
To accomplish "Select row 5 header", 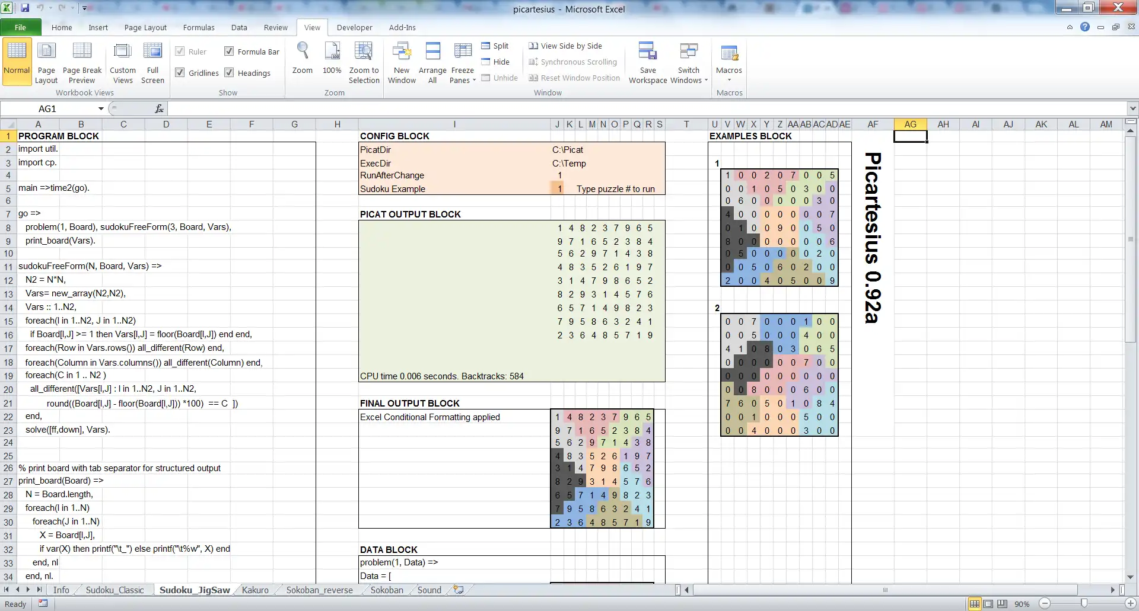I will click(x=8, y=188).
